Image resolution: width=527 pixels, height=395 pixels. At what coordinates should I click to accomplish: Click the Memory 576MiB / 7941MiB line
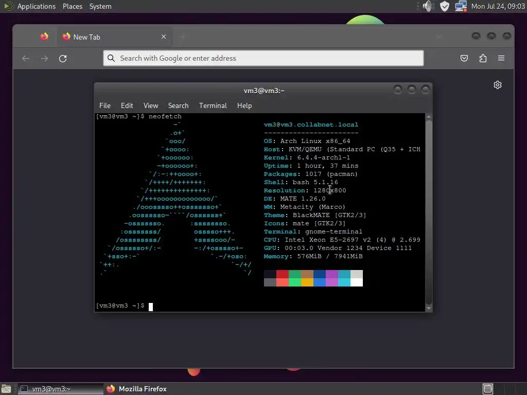[313, 256]
